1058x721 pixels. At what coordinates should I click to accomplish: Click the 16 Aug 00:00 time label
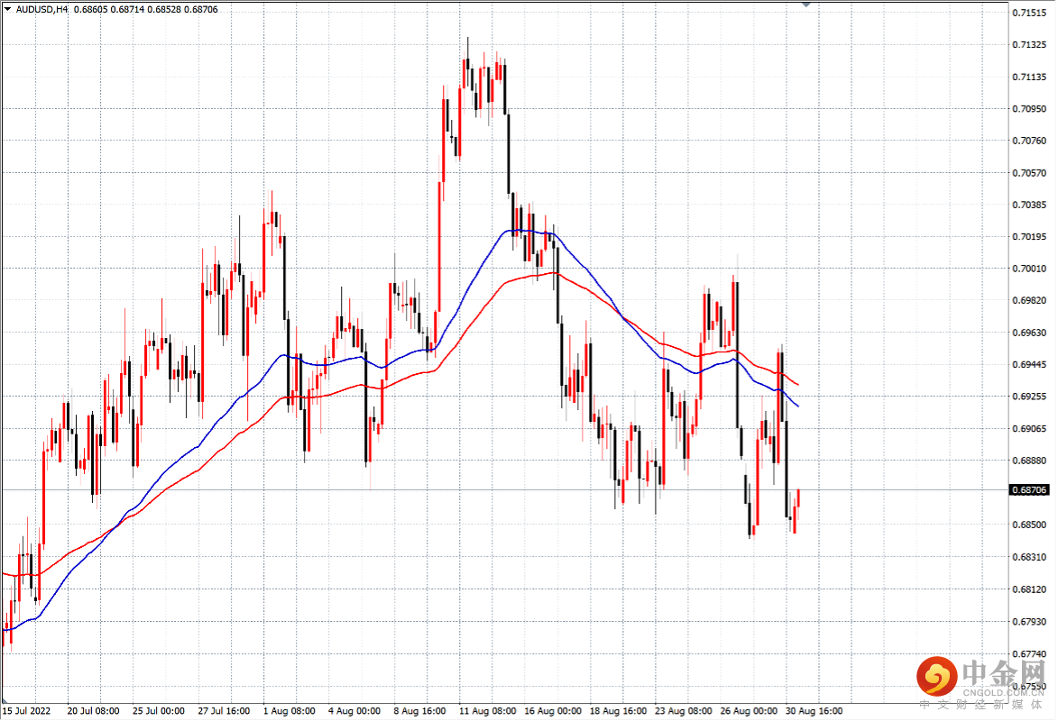(x=553, y=712)
